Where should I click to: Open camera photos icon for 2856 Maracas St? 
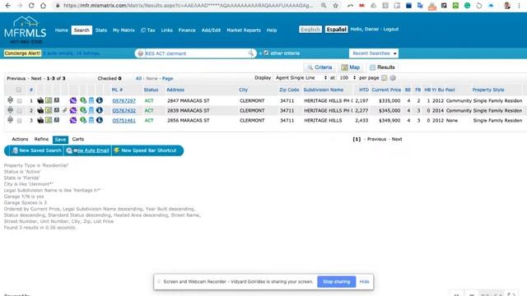coord(40,120)
